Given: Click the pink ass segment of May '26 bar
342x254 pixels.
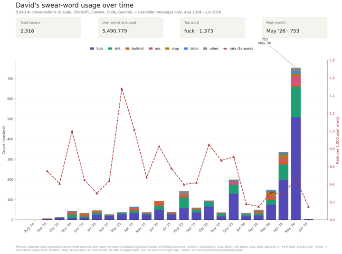Looking at the screenshot, I should coord(296,80).
